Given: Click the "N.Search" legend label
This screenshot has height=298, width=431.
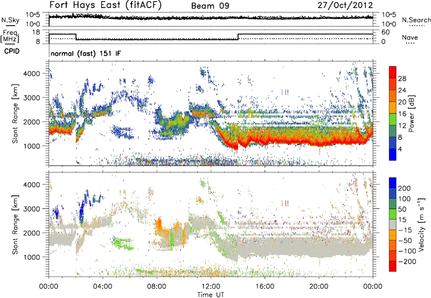Looking at the screenshot, I should point(416,20).
